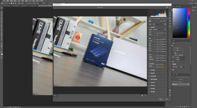The image size is (197, 108).
Task: Confirm edits with the OK button
Action: (161, 99)
